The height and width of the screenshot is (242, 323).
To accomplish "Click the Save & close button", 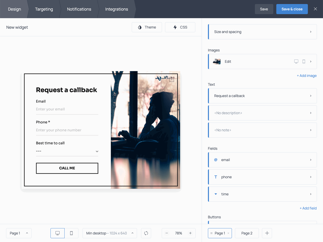I will point(292,9).
